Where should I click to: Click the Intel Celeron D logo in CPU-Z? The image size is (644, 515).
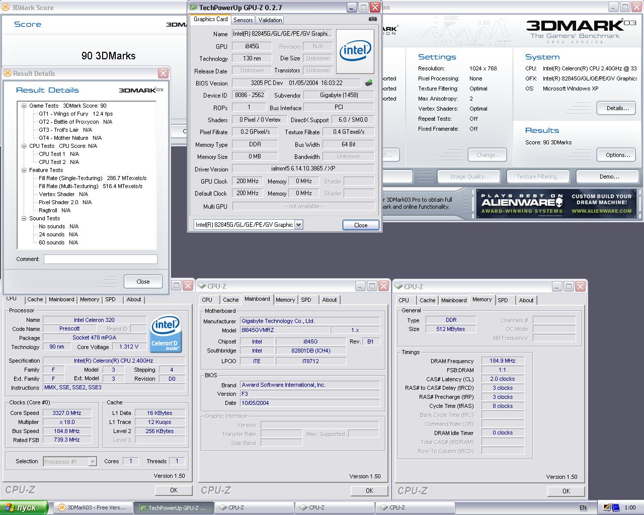point(166,334)
